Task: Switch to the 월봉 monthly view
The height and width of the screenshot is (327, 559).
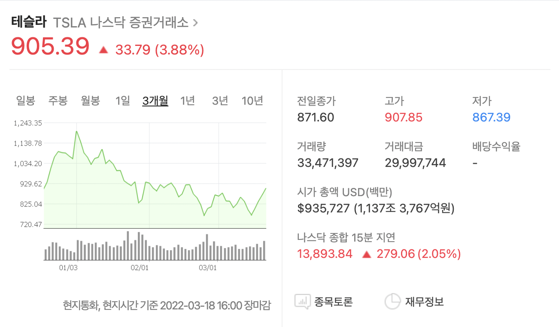Action: coord(91,100)
